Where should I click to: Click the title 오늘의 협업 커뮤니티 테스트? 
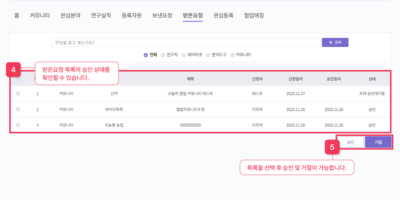click(190, 94)
